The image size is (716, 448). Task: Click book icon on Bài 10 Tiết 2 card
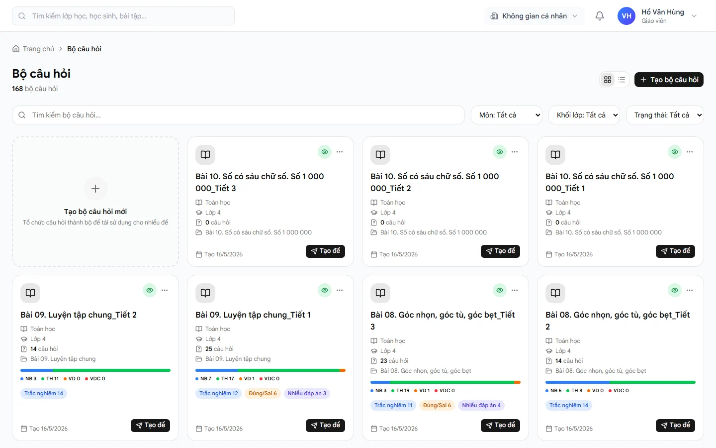(380, 155)
